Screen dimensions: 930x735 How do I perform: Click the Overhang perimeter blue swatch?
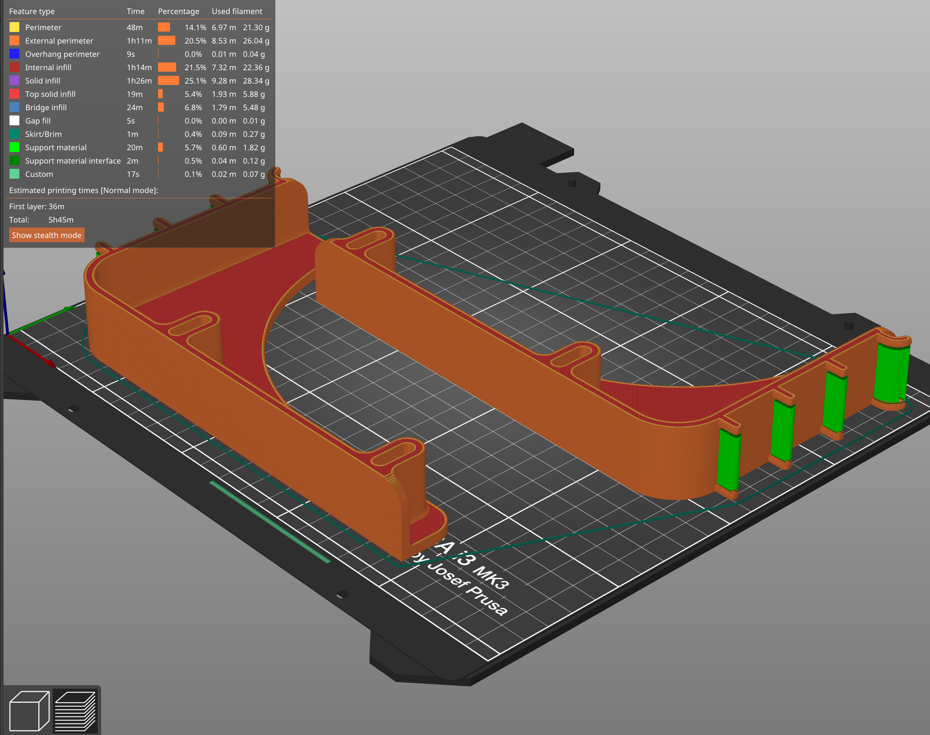14,54
